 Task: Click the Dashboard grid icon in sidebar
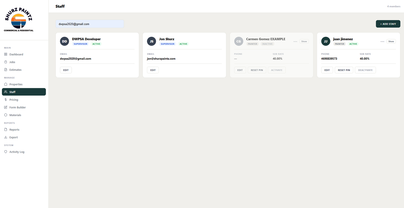6,54
